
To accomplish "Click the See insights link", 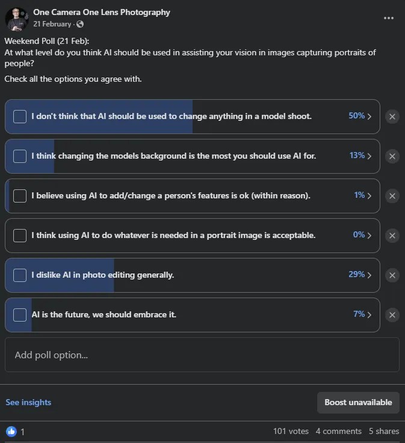I will [28, 402].
